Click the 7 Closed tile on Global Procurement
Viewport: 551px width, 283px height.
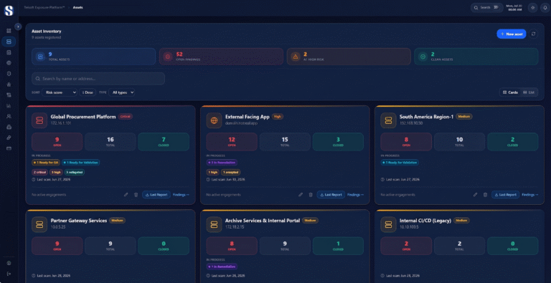[x=164, y=142]
